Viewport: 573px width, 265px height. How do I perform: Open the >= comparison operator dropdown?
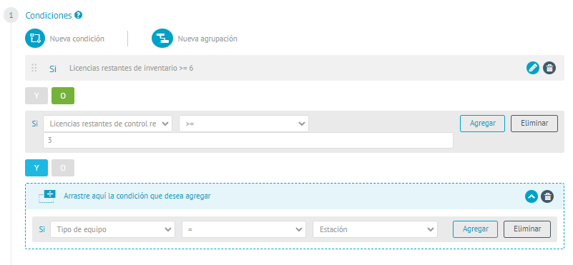pyautogui.click(x=244, y=124)
